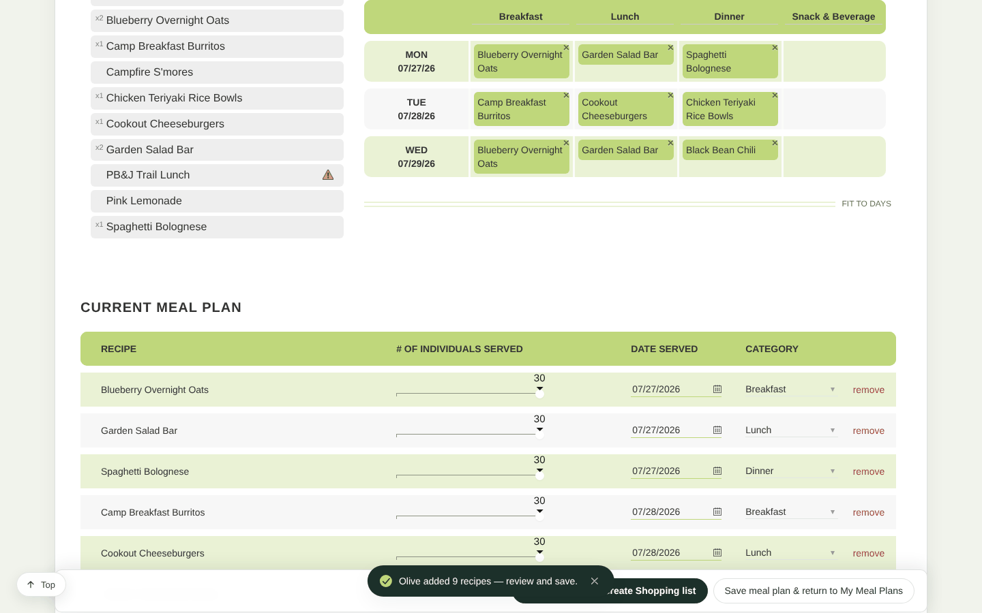Click the FIT TO DAYS control
Screen dimensions: 982x613
click(x=866, y=204)
